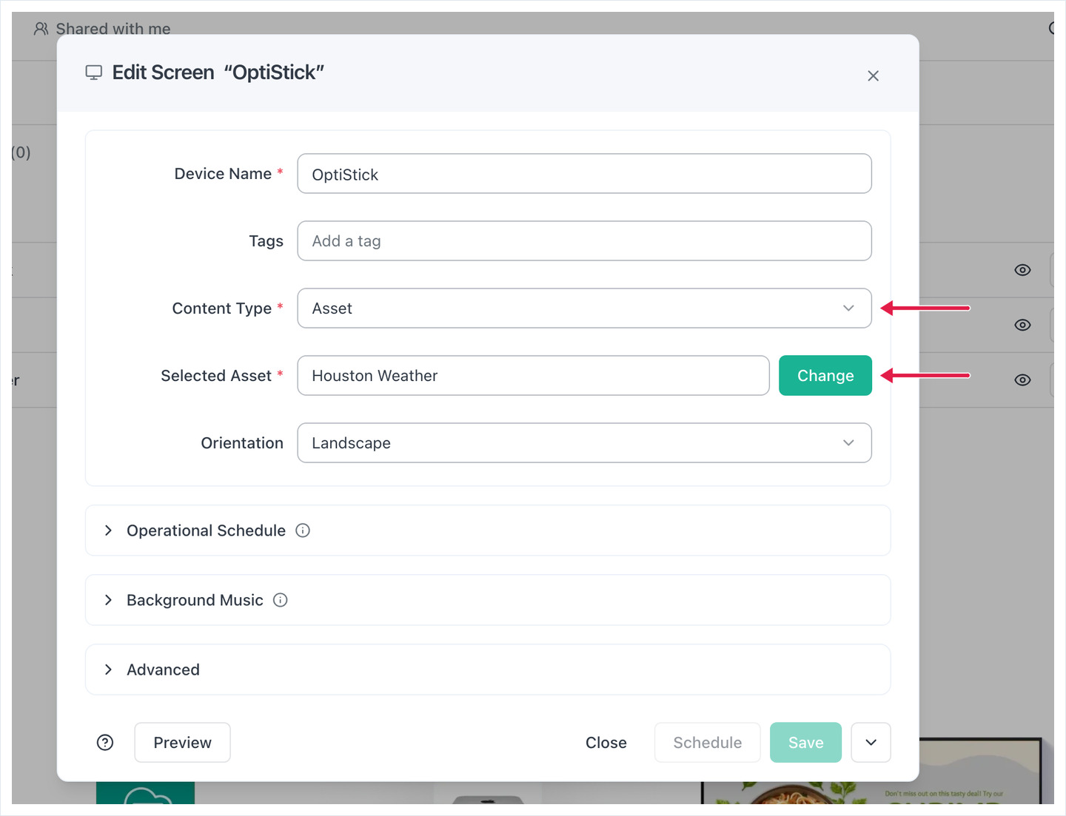Click the Schedule button
This screenshot has width=1066, height=816.
click(707, 742)
